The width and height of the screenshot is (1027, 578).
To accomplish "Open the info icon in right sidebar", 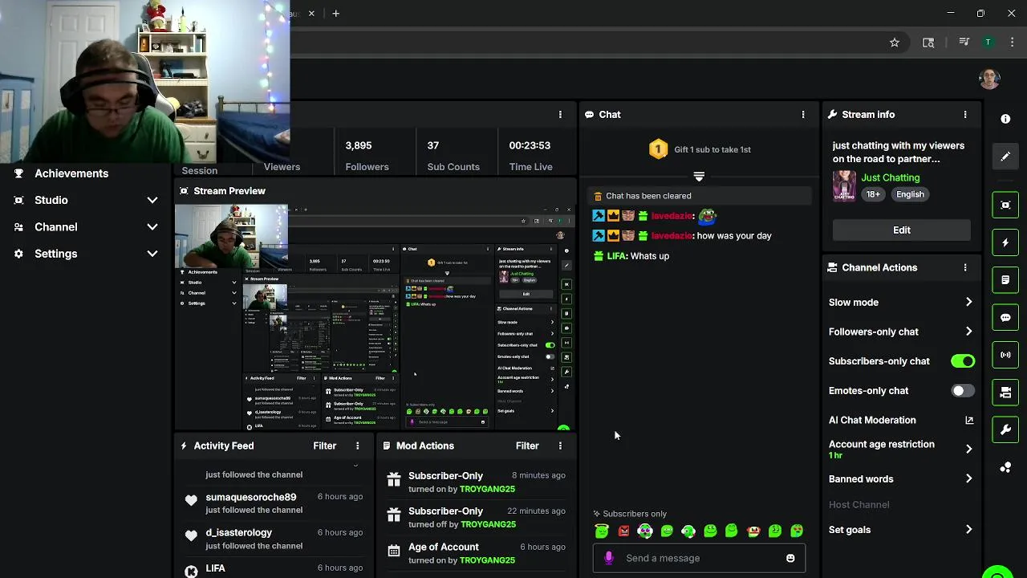I will pyautogui.click(x=1005, y=119).
